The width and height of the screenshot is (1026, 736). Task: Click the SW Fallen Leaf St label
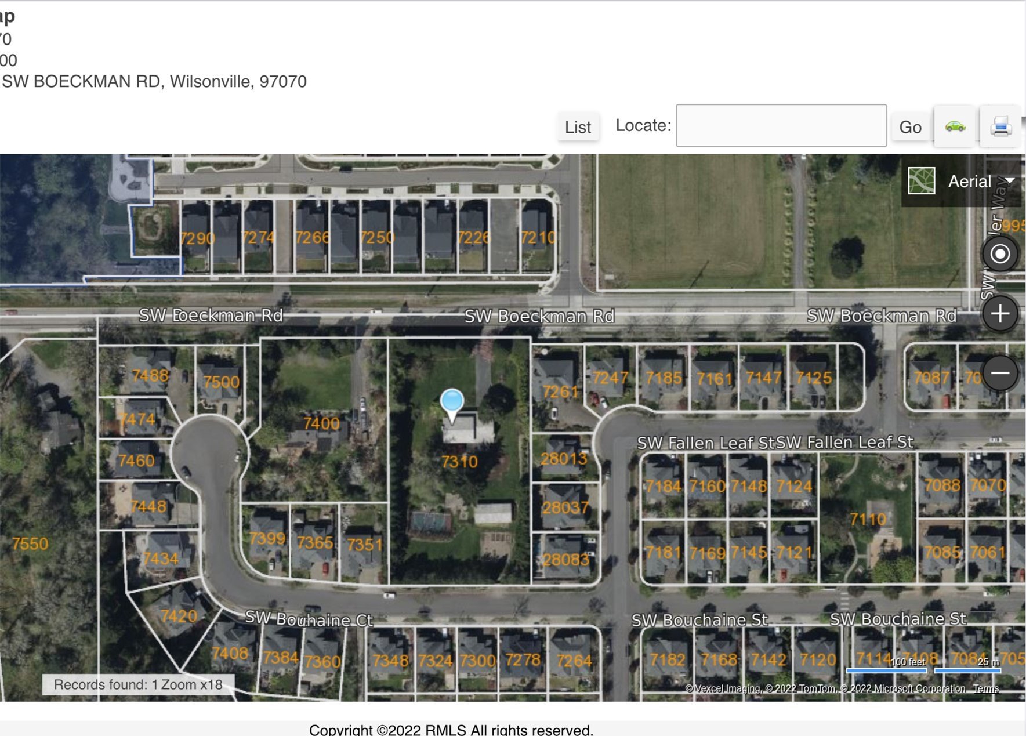(705, 443)
